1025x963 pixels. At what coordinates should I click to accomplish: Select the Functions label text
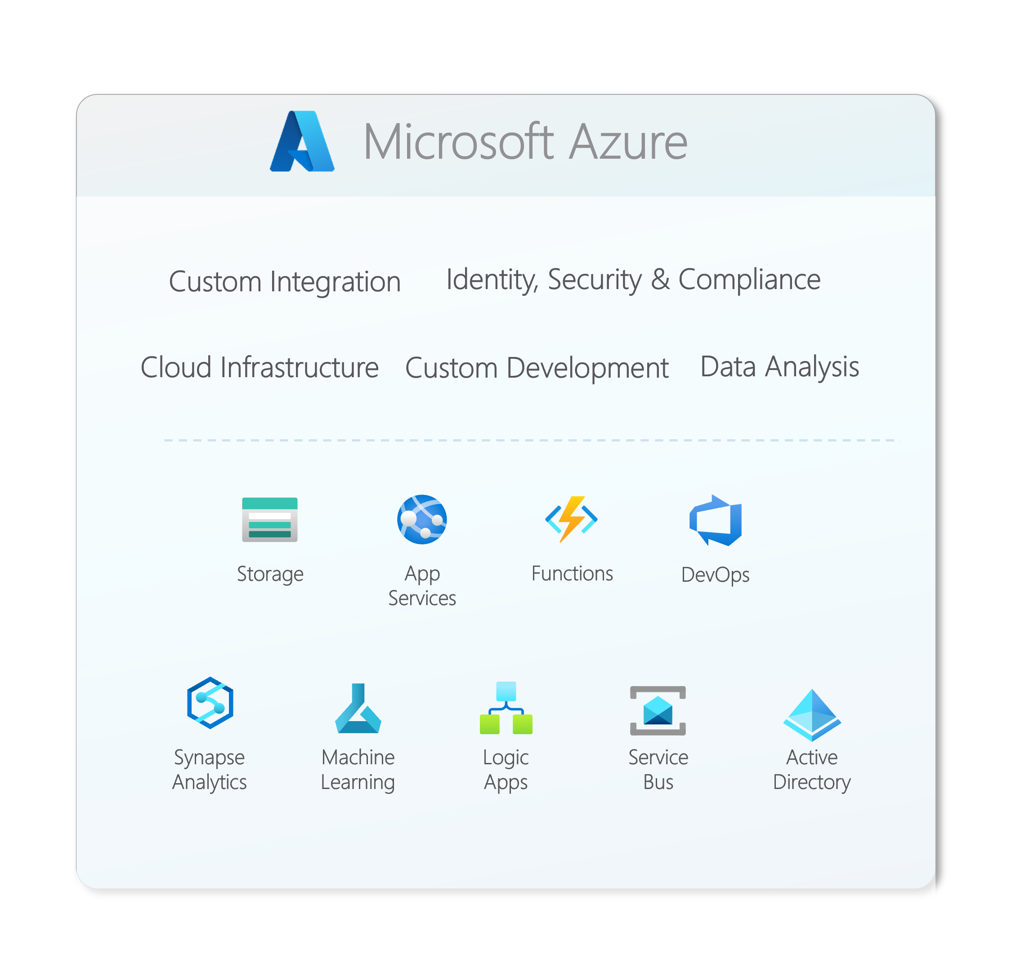click(572, 573)
